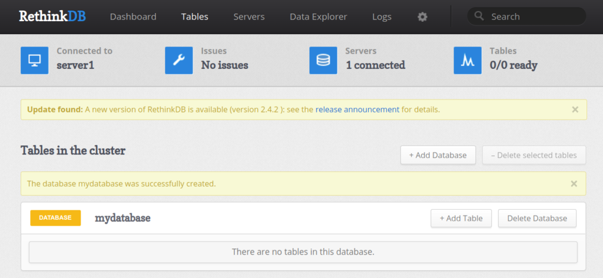Click the Update found bold label

[55, 110]
